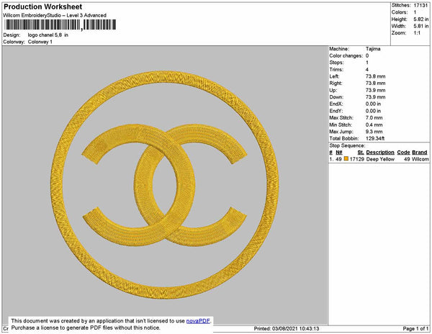This screenshot has width=432, height=334.
Task: Click the 'Code' column header
Action: point(403,153)
